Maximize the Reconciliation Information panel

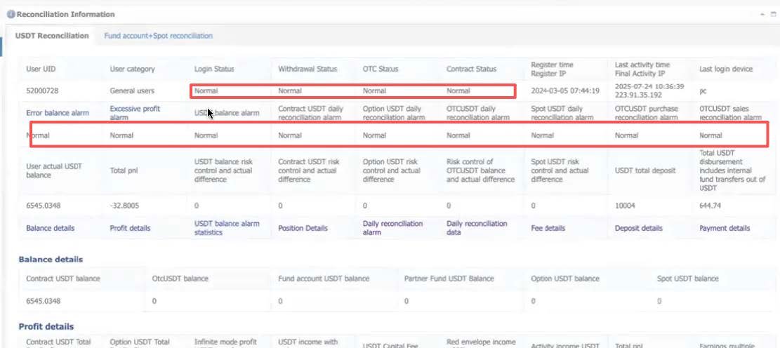click(x=772, y=14)
